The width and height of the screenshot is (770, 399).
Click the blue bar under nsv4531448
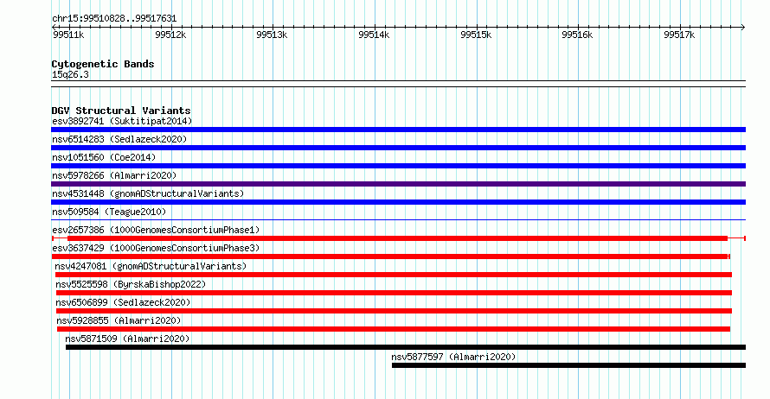click(398, 202)
